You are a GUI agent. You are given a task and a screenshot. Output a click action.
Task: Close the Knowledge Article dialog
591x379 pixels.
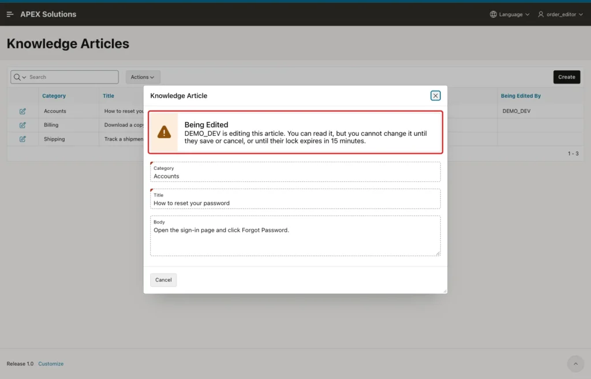point(435,96)
